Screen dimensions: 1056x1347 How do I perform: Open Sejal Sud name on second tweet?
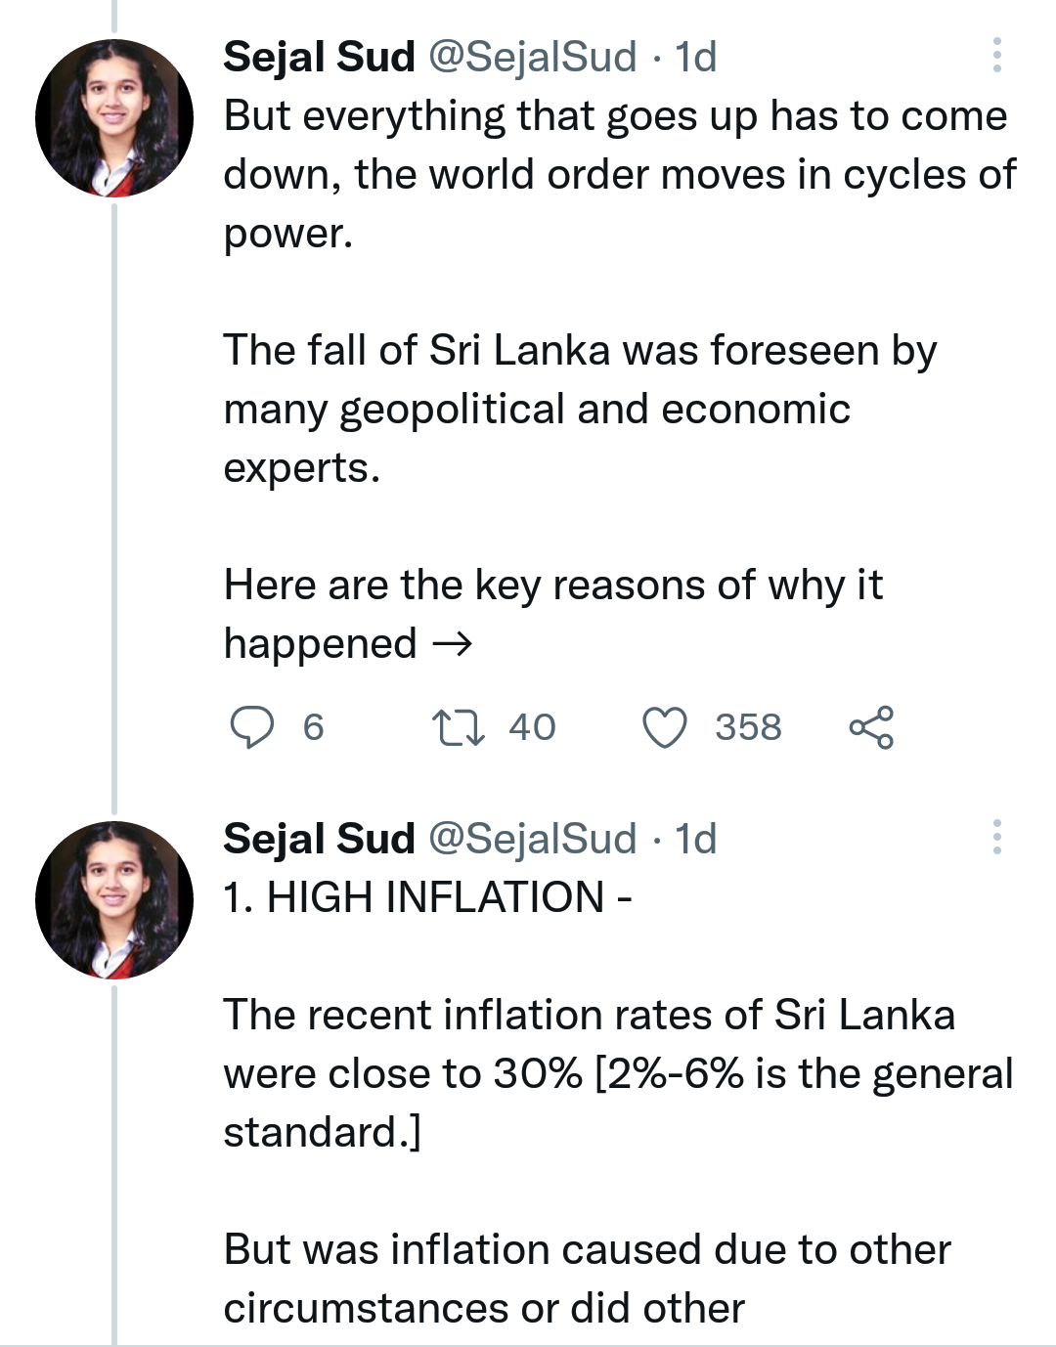pyautogui.click(x=320, y=839)
